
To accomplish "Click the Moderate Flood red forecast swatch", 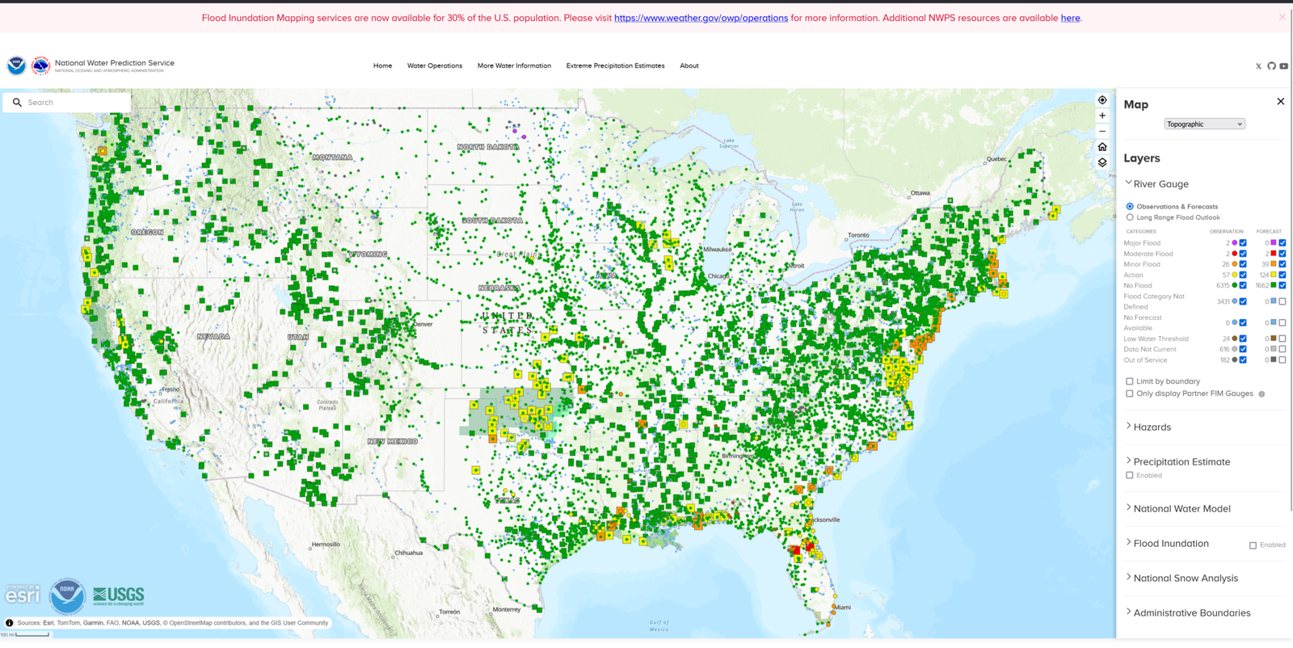I will [1274, 254].
